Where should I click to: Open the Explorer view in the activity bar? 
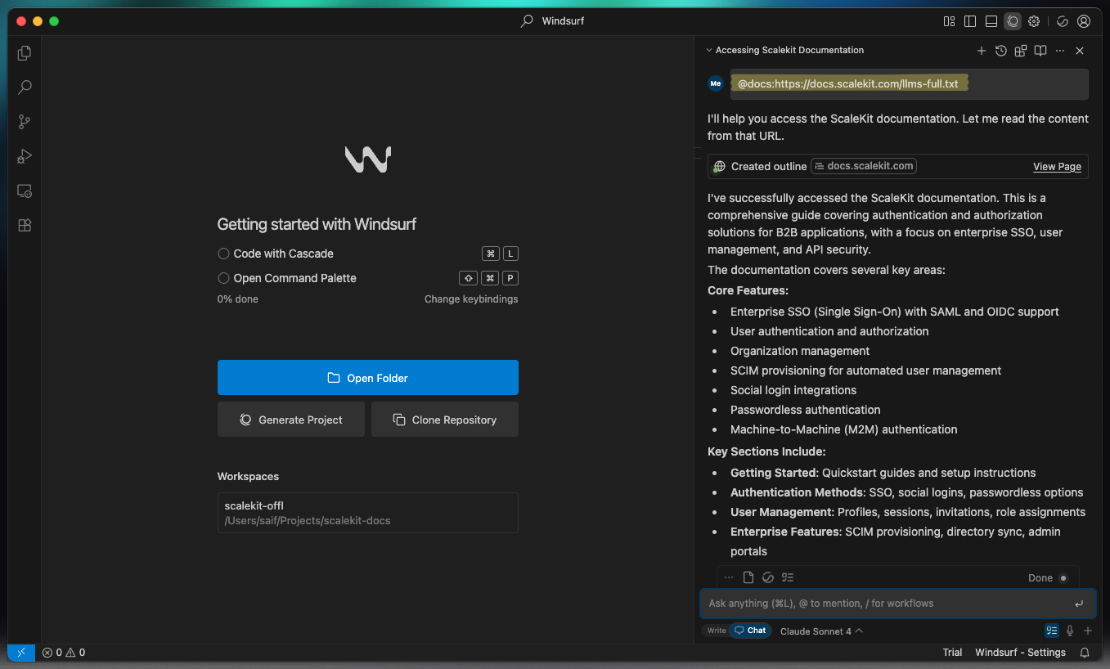pos(25,53)
